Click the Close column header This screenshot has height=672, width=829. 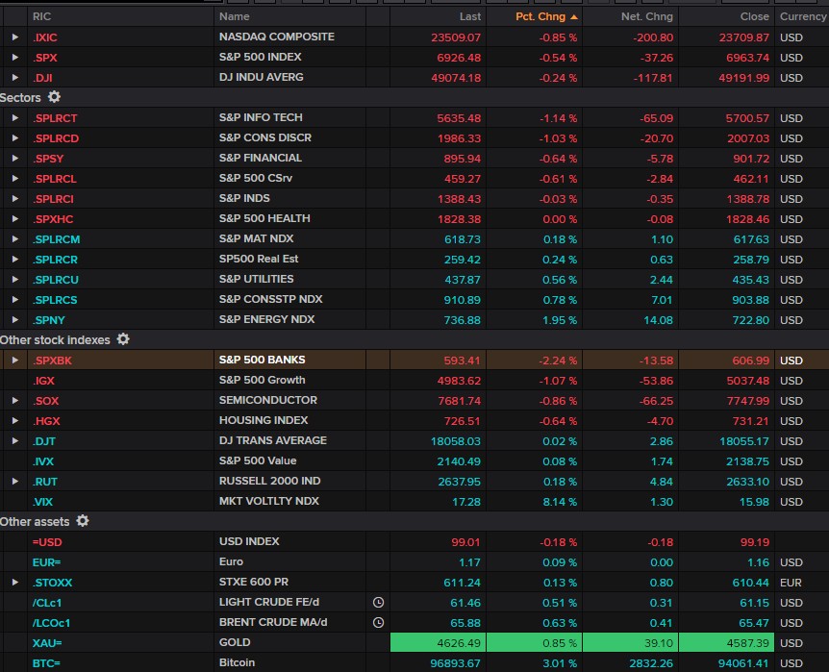tap(754, 16)
